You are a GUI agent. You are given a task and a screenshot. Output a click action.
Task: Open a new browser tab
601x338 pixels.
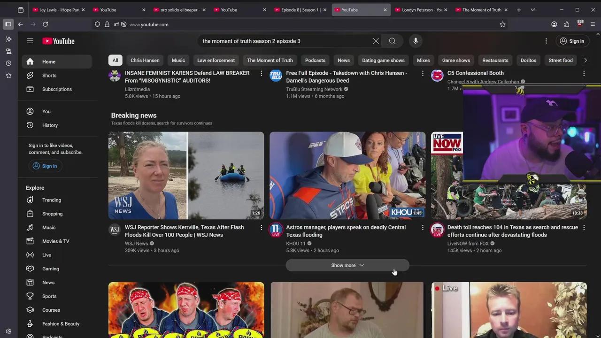click(519, 10)
